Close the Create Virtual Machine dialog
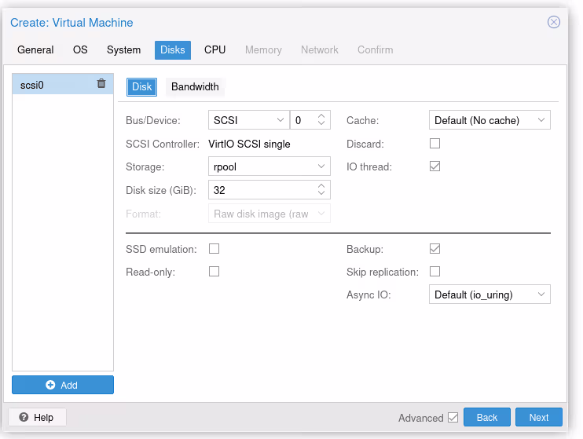This screenshot has width=583, height=439. (554, 22)
